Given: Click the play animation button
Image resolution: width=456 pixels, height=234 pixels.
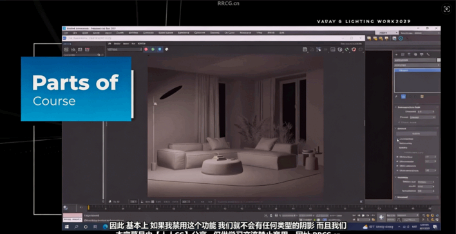Looking at the screenshot, I should tap(363, 215).
